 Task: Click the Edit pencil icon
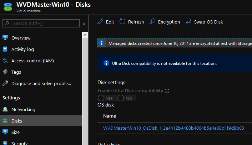click(x=100, y=21)
